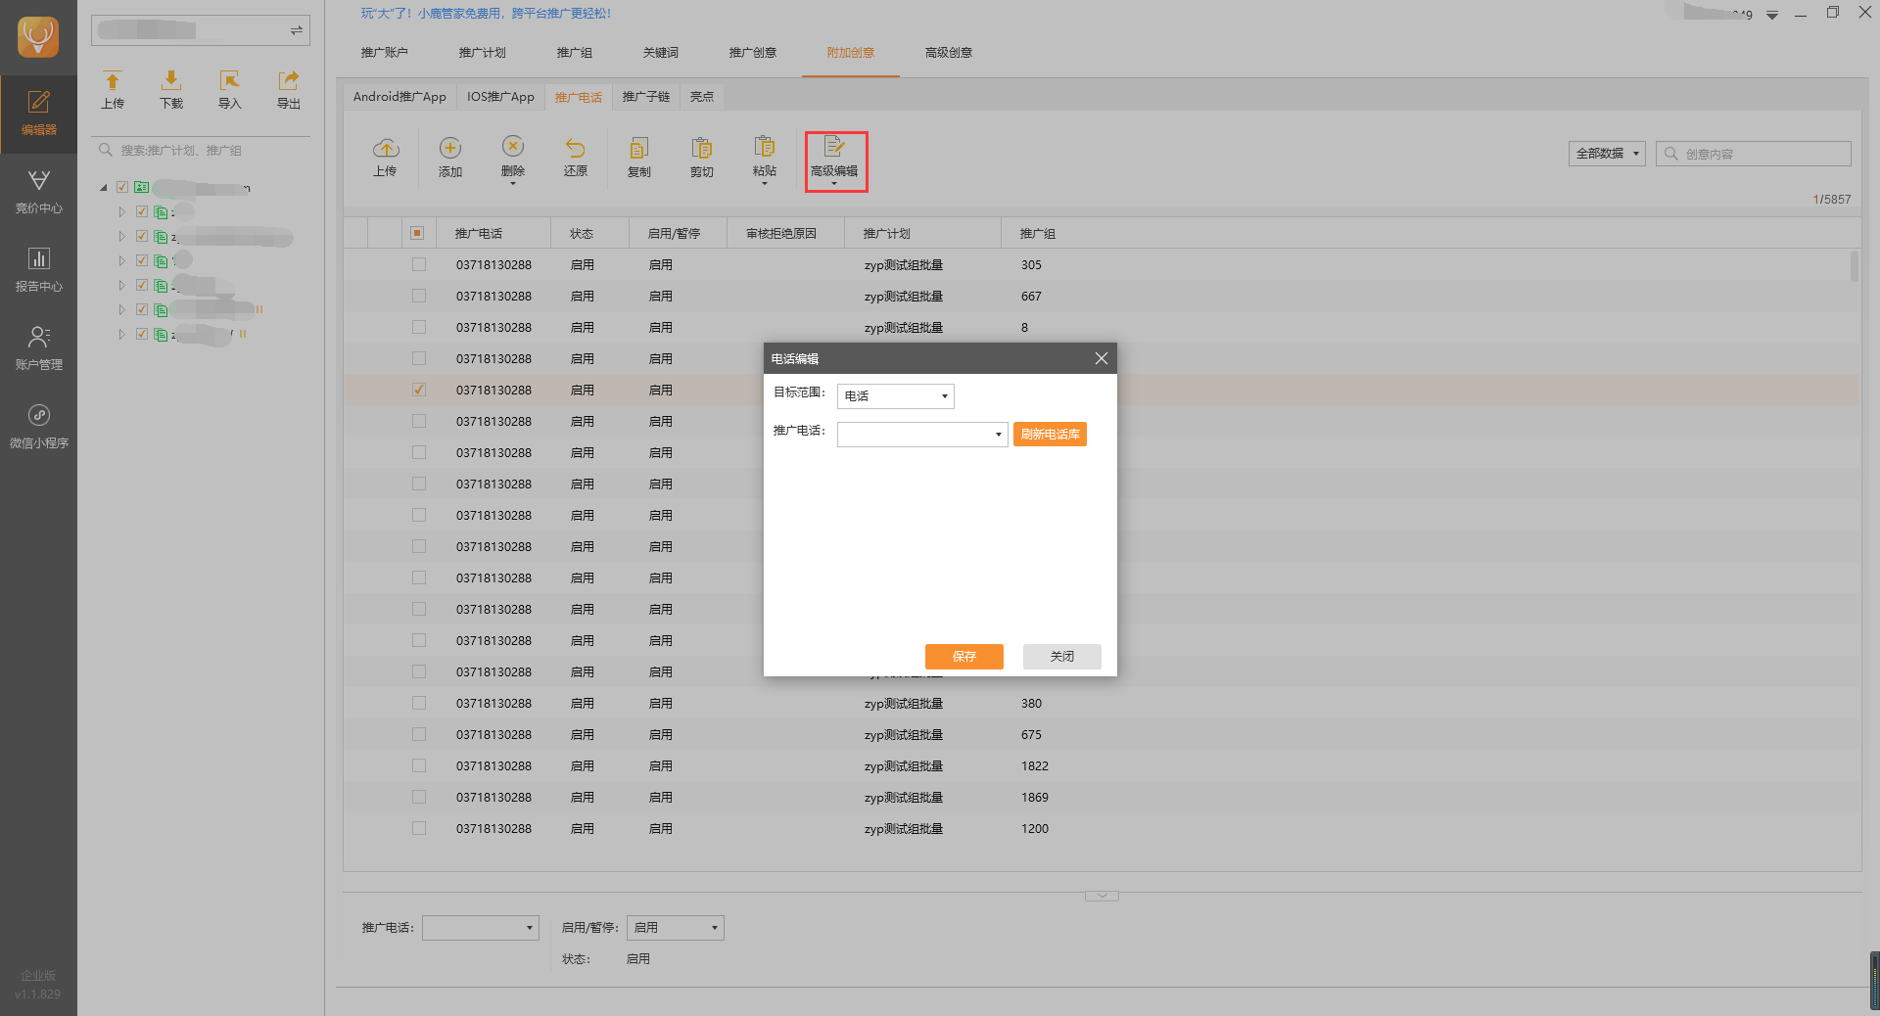The height and width of the screenshot is (1016, 1880).
Task: Open the bottom 启用/暂停 dropdown
Action: pos(676,928)
